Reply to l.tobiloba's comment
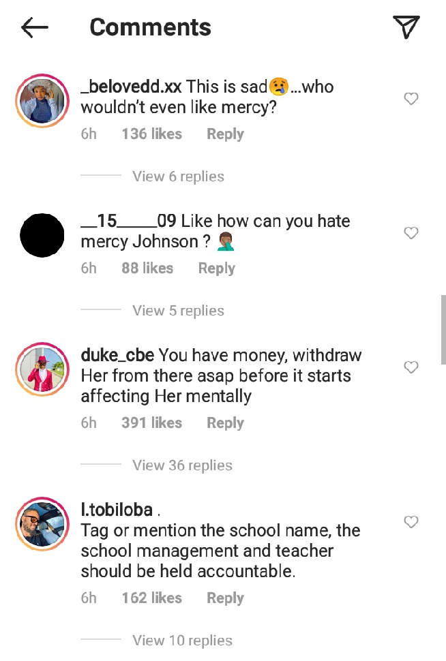This screenshot has height=661, width=446. tap(225, 598)
